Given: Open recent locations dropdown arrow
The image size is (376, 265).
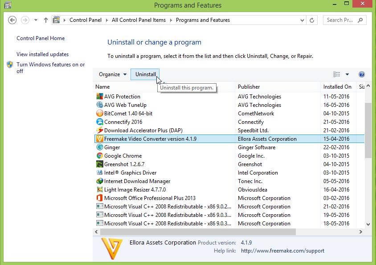Looking at the screenshot, I should [36, 20].
